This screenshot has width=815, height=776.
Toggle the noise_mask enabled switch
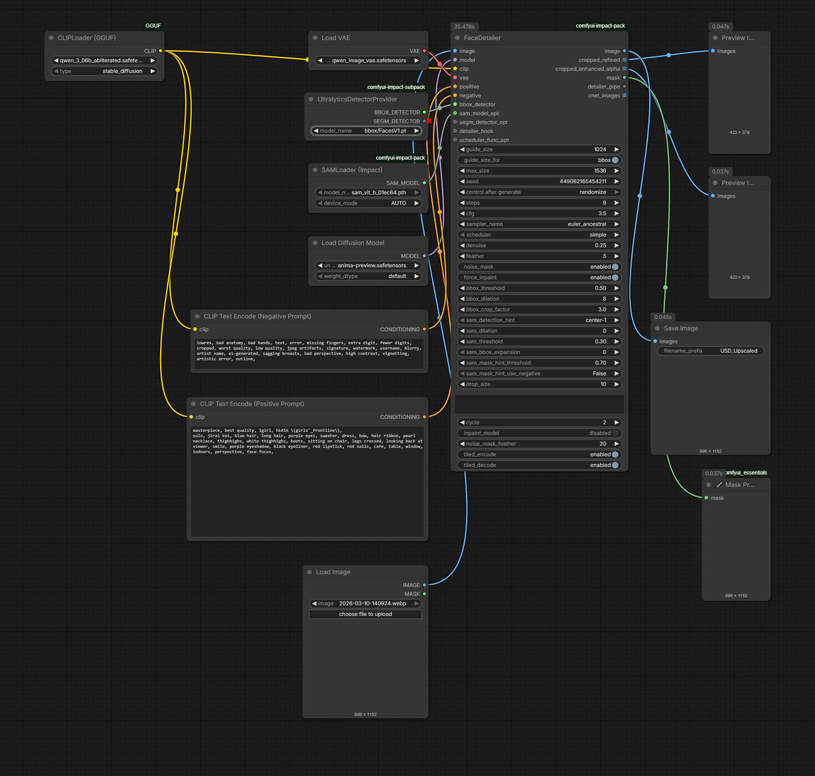tap(615, 267)
